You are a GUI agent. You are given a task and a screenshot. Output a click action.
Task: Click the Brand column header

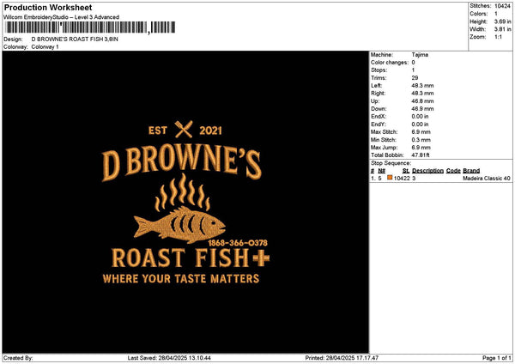click(471, 171)
